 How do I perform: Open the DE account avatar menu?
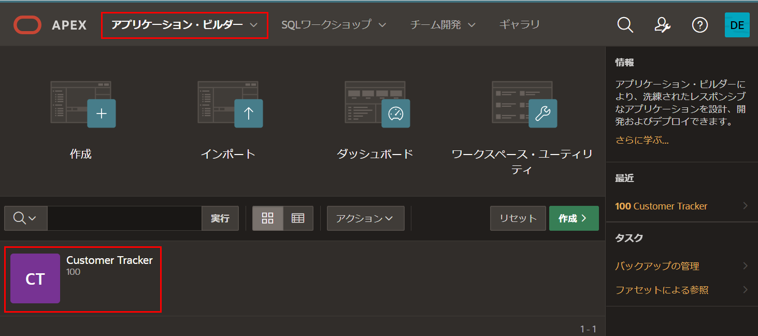tap(737, 25)
